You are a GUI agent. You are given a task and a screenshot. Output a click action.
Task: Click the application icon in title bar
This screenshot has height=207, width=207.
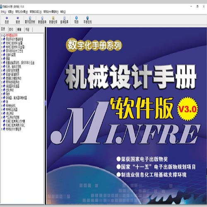point(1,7)
